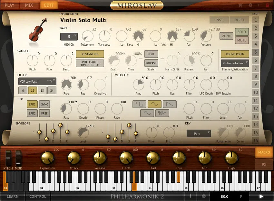274x201 pixels.
Task: Click the Release macro knob
Action: coord(100,158)
